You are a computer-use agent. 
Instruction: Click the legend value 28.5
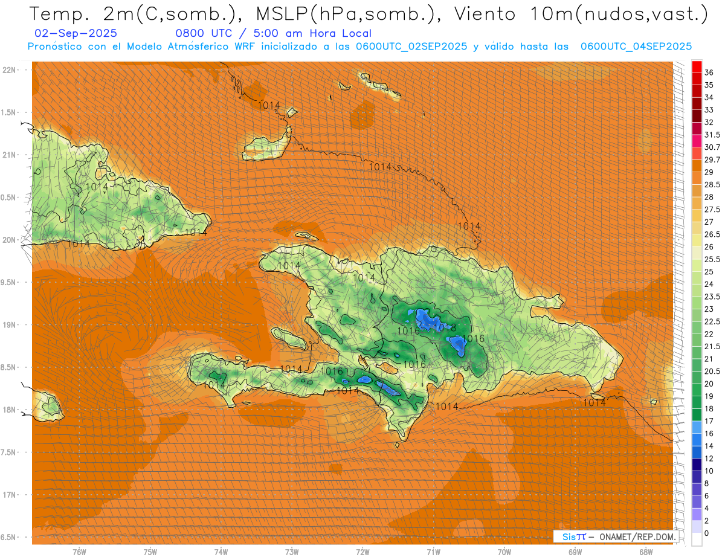coord(712,184)
